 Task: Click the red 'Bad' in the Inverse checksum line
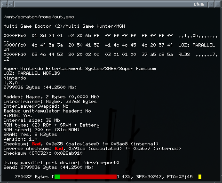(59, 149)
